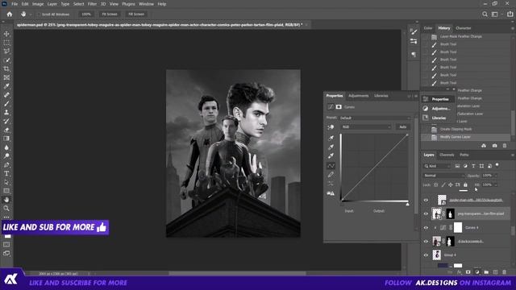Select the Lasso tool
The height and width of the screenshot is (290, 516).
(6, 52)
